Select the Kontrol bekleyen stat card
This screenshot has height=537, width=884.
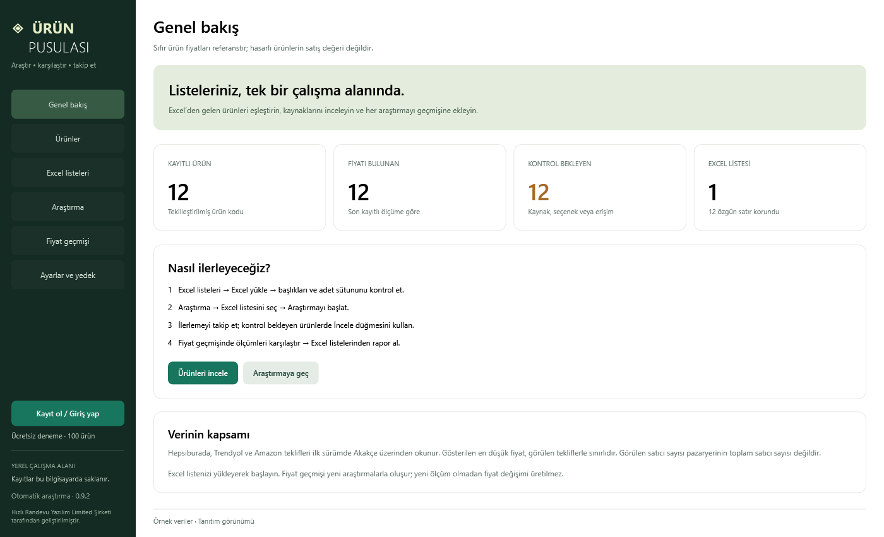point(600,187)
